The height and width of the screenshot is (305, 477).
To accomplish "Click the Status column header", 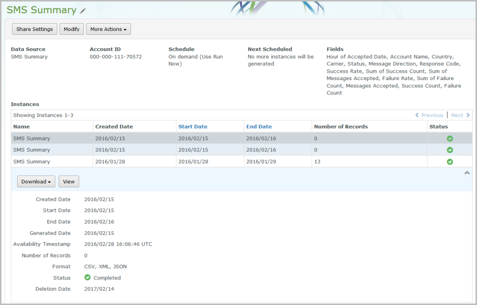I will click(438, 127).
